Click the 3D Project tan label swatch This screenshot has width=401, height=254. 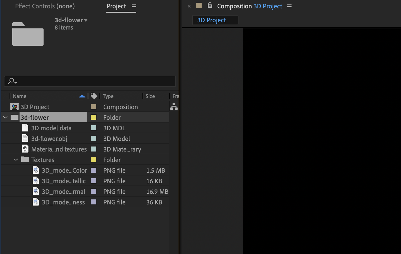94,107
